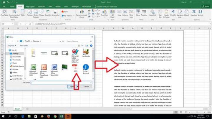Add a new sheet with plus button
This screenshot has width=212, height=119.
click(27, 109)
